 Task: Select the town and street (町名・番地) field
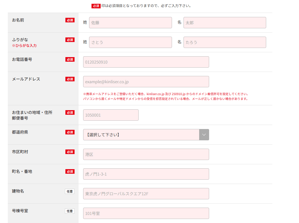coord(146,174)
